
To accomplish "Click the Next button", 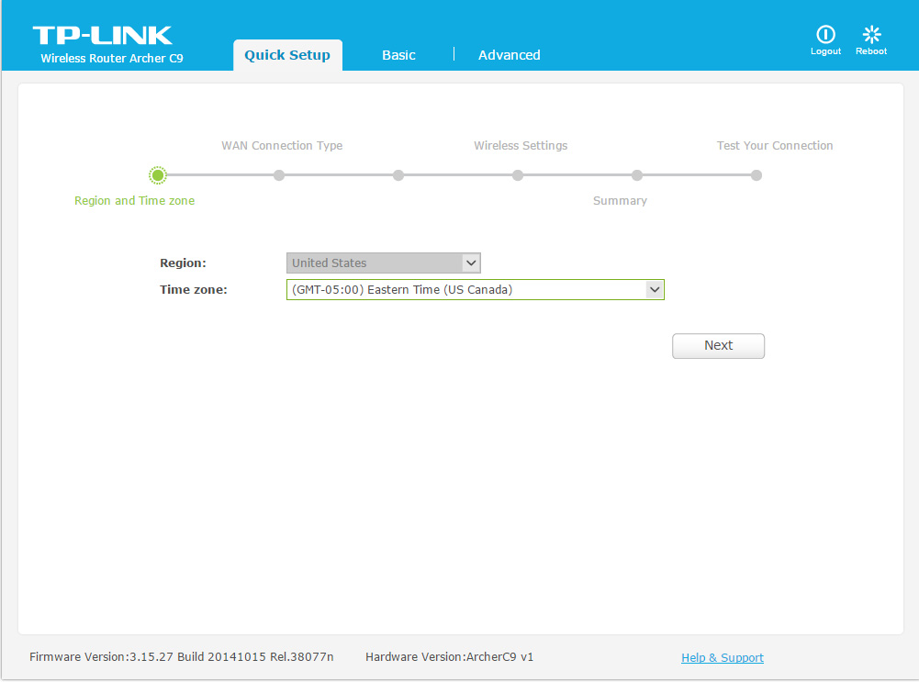I will pos(718,346).
